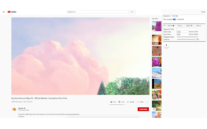Click the '0h 0m 6.80s' end time readout

pyautogui.click(x=193, y=34)
